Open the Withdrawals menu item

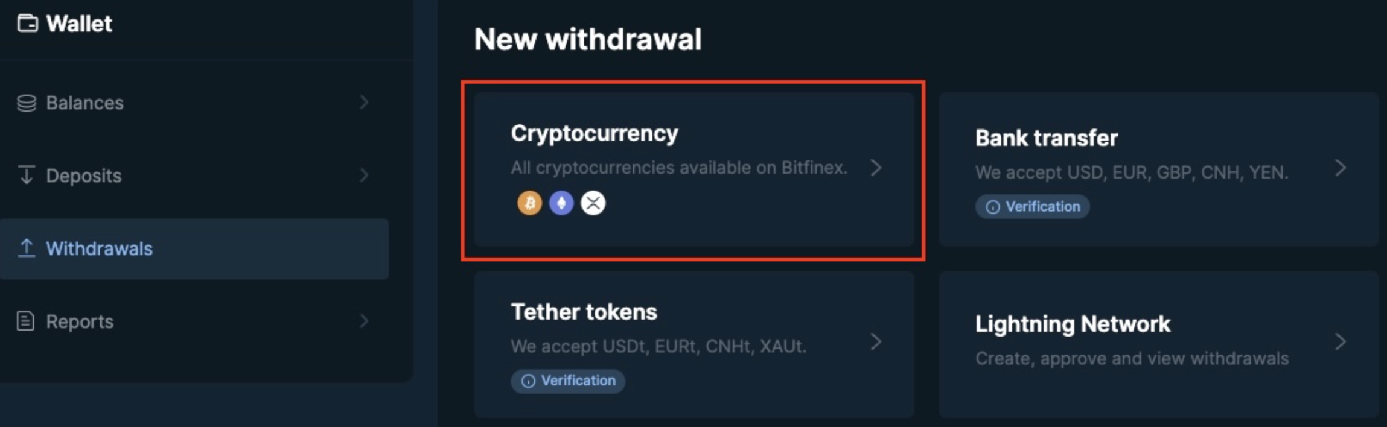click(x=194, y=248)
